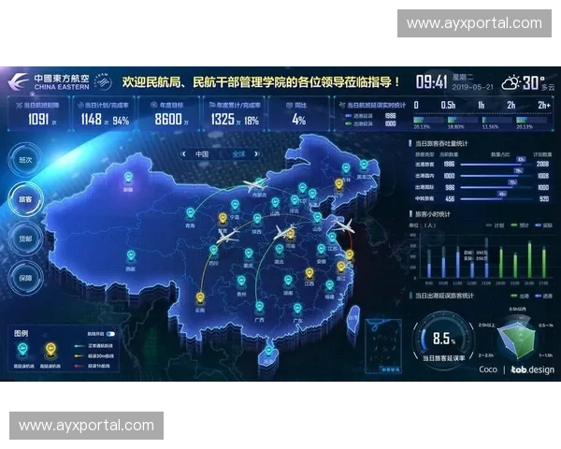Open the 4% year-on-year card
This screenshot has width=561, height=449.
click(x=299, y=114)
